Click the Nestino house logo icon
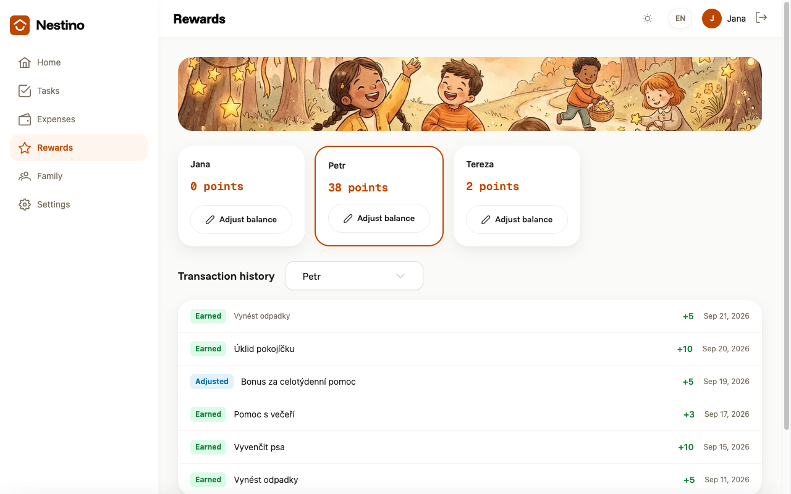 click(20, 25)
